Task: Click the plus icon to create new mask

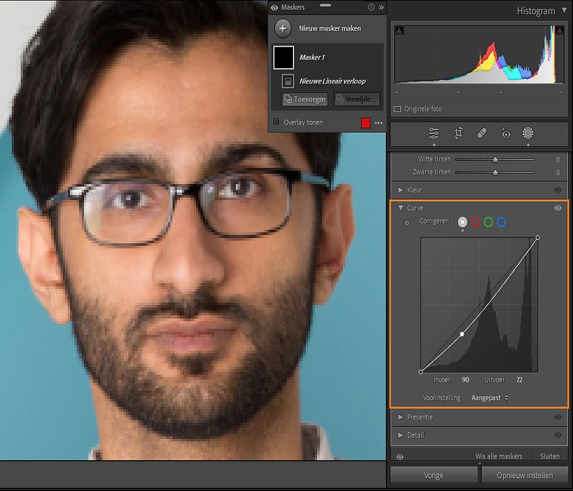Action: coord(283,28)
